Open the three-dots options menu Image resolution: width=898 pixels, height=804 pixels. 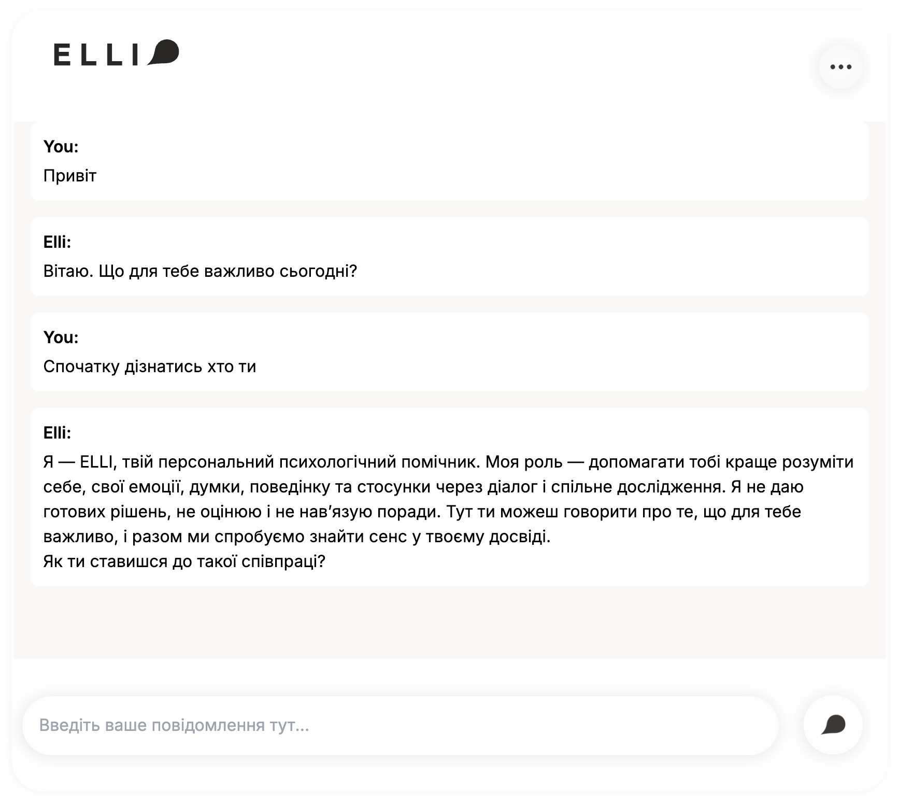coord(840,67)
